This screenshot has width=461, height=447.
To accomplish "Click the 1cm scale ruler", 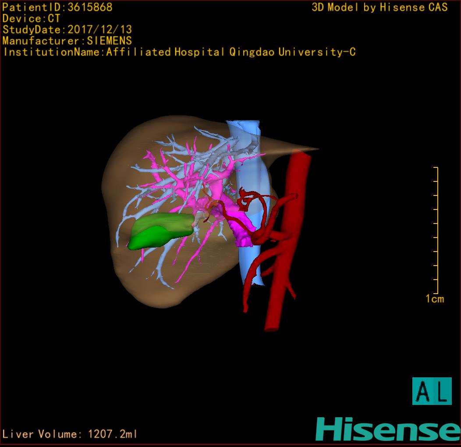I will point(436,230).
